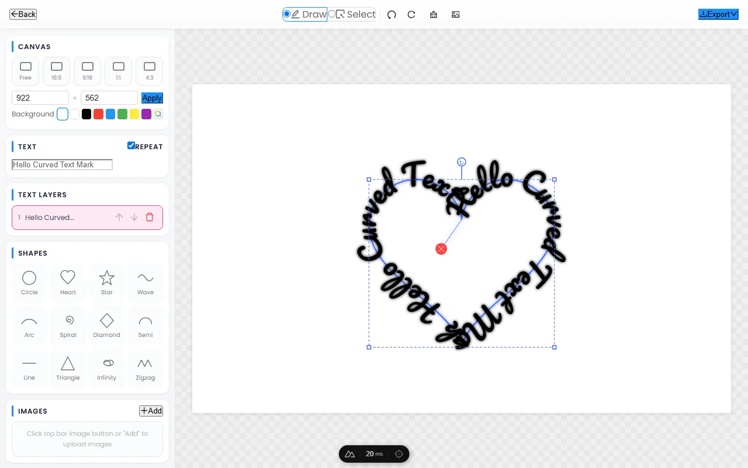Click Add button in Images section
Screen dimensions: 748x468
coord(151,411)
